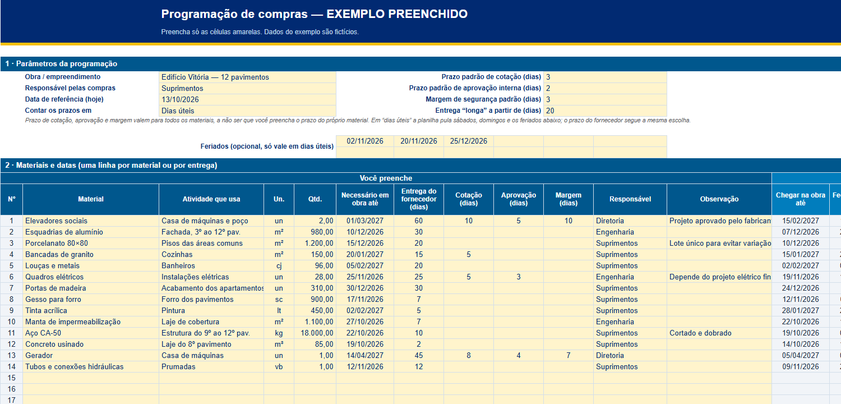Click the Entrega do fornecedor (dias) header
Viewport: 841px width, 404px height.
419,199
